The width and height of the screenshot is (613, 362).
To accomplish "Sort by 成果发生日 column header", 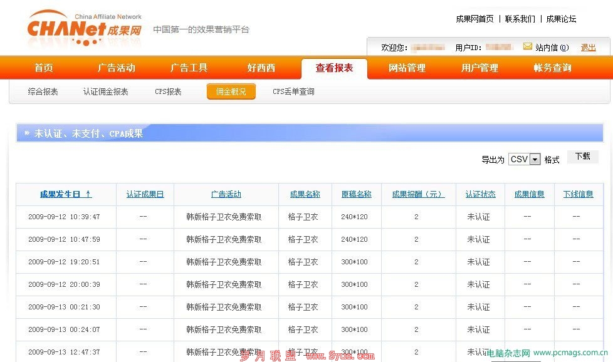I will pos(66,194).
